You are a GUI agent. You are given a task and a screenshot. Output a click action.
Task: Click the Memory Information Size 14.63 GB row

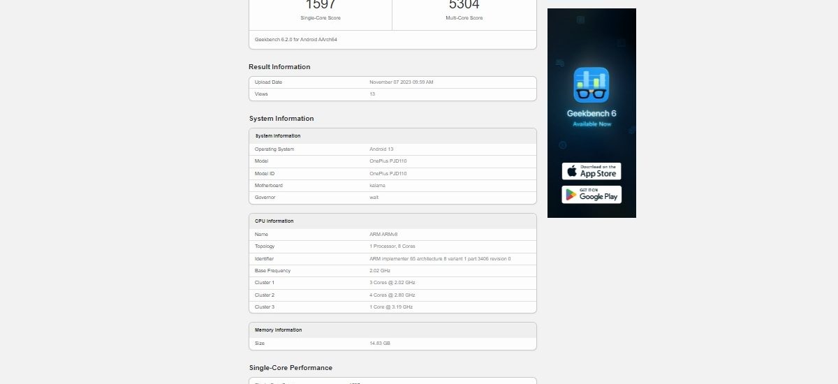tap(392, 344)
